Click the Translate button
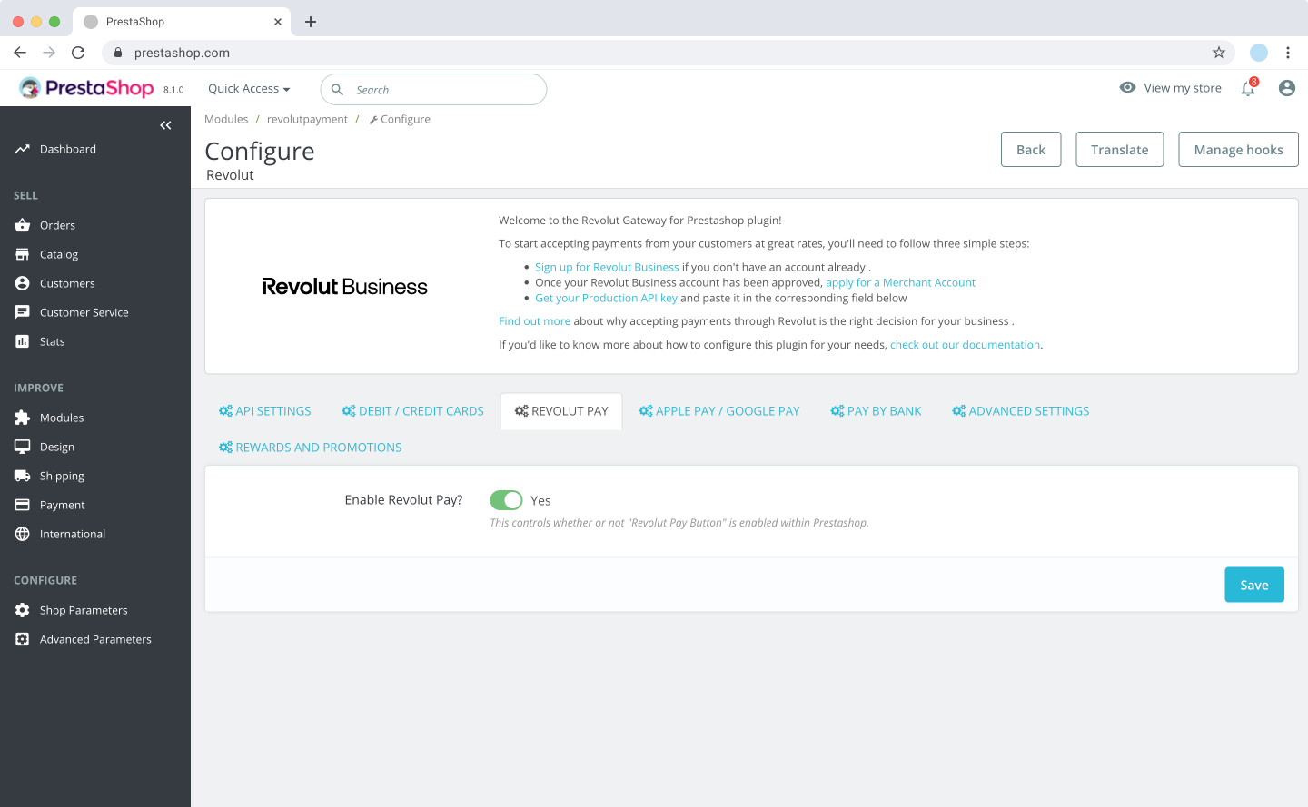This screenshot has height=807, width=1308. coord(1120,150)
